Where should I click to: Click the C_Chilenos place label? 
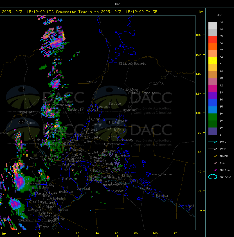[x=27, y=123]
